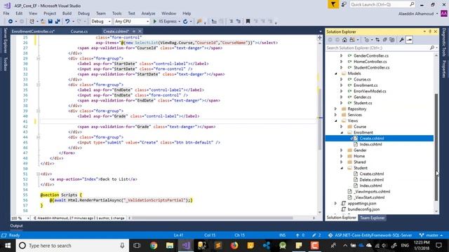Viewport: 449px width, 252px height.
Task: Click the editor horizontal scrollbar
Action: click(212, 218)
